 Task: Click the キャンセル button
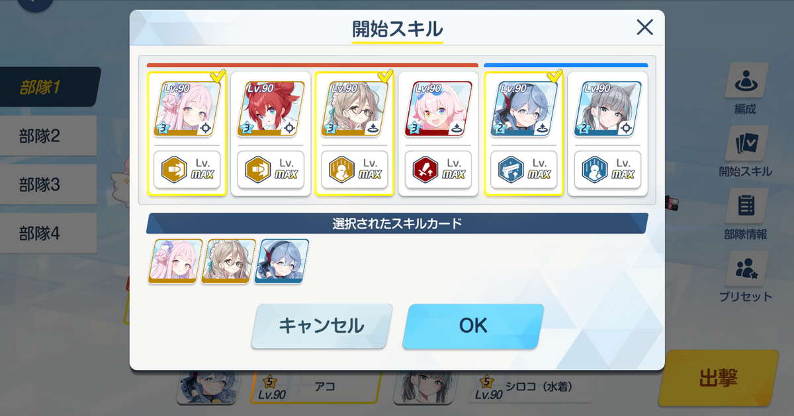(x=322, y=326)
